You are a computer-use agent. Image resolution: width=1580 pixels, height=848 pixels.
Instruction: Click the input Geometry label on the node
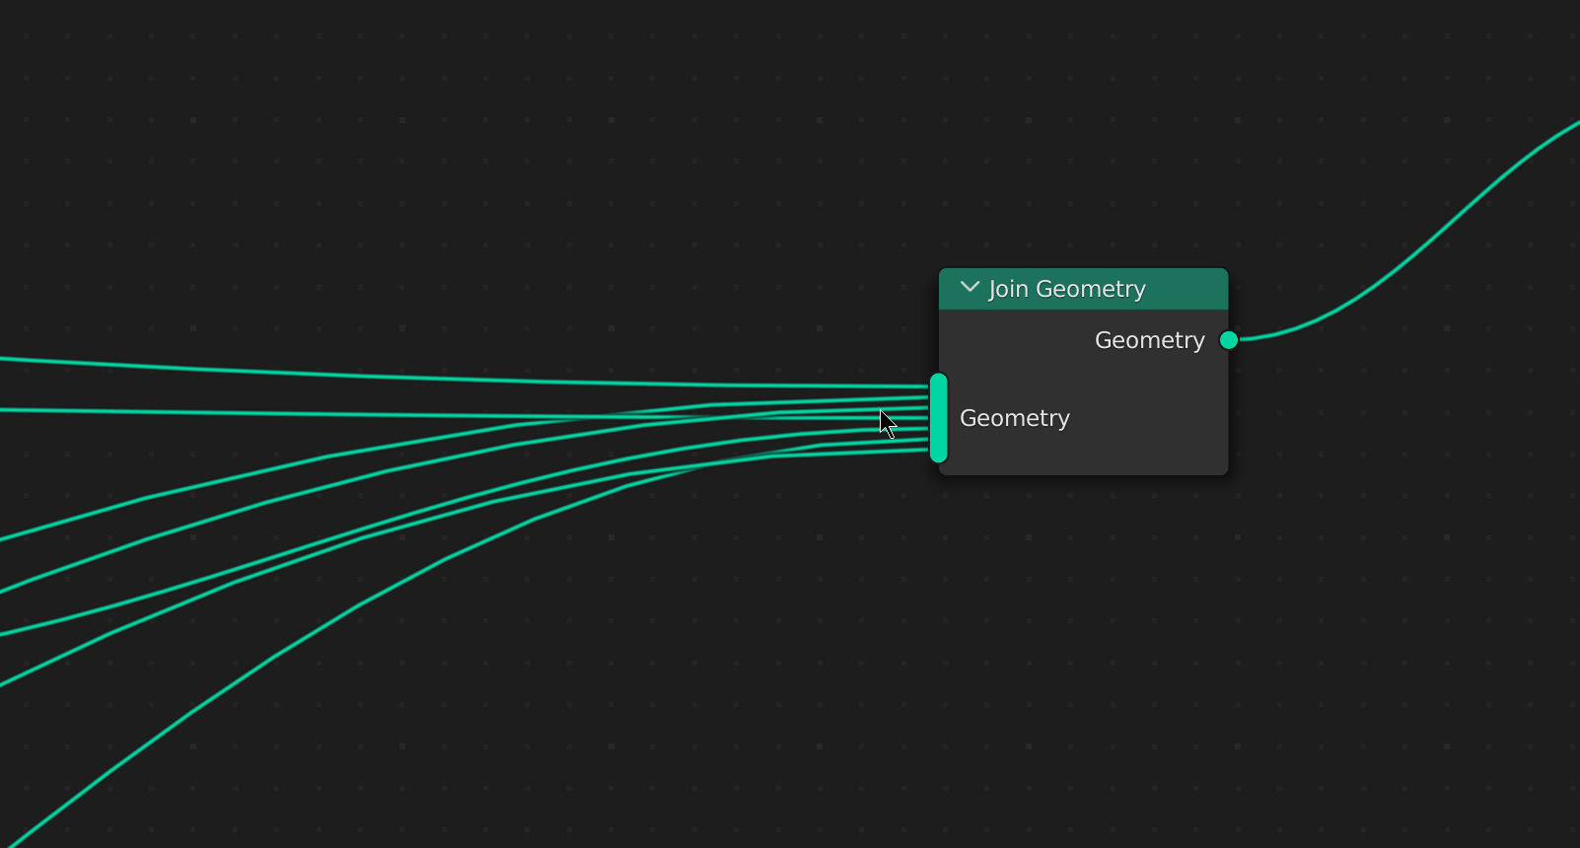point(1015,418)
